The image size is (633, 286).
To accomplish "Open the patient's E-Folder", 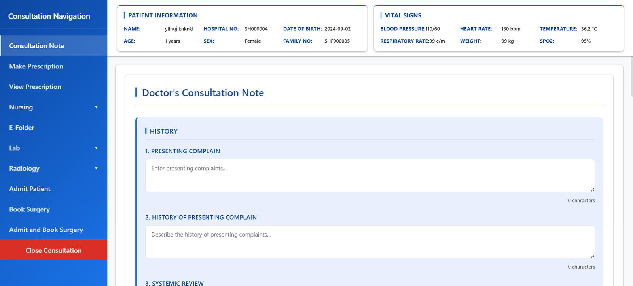I will click(22, 128).
